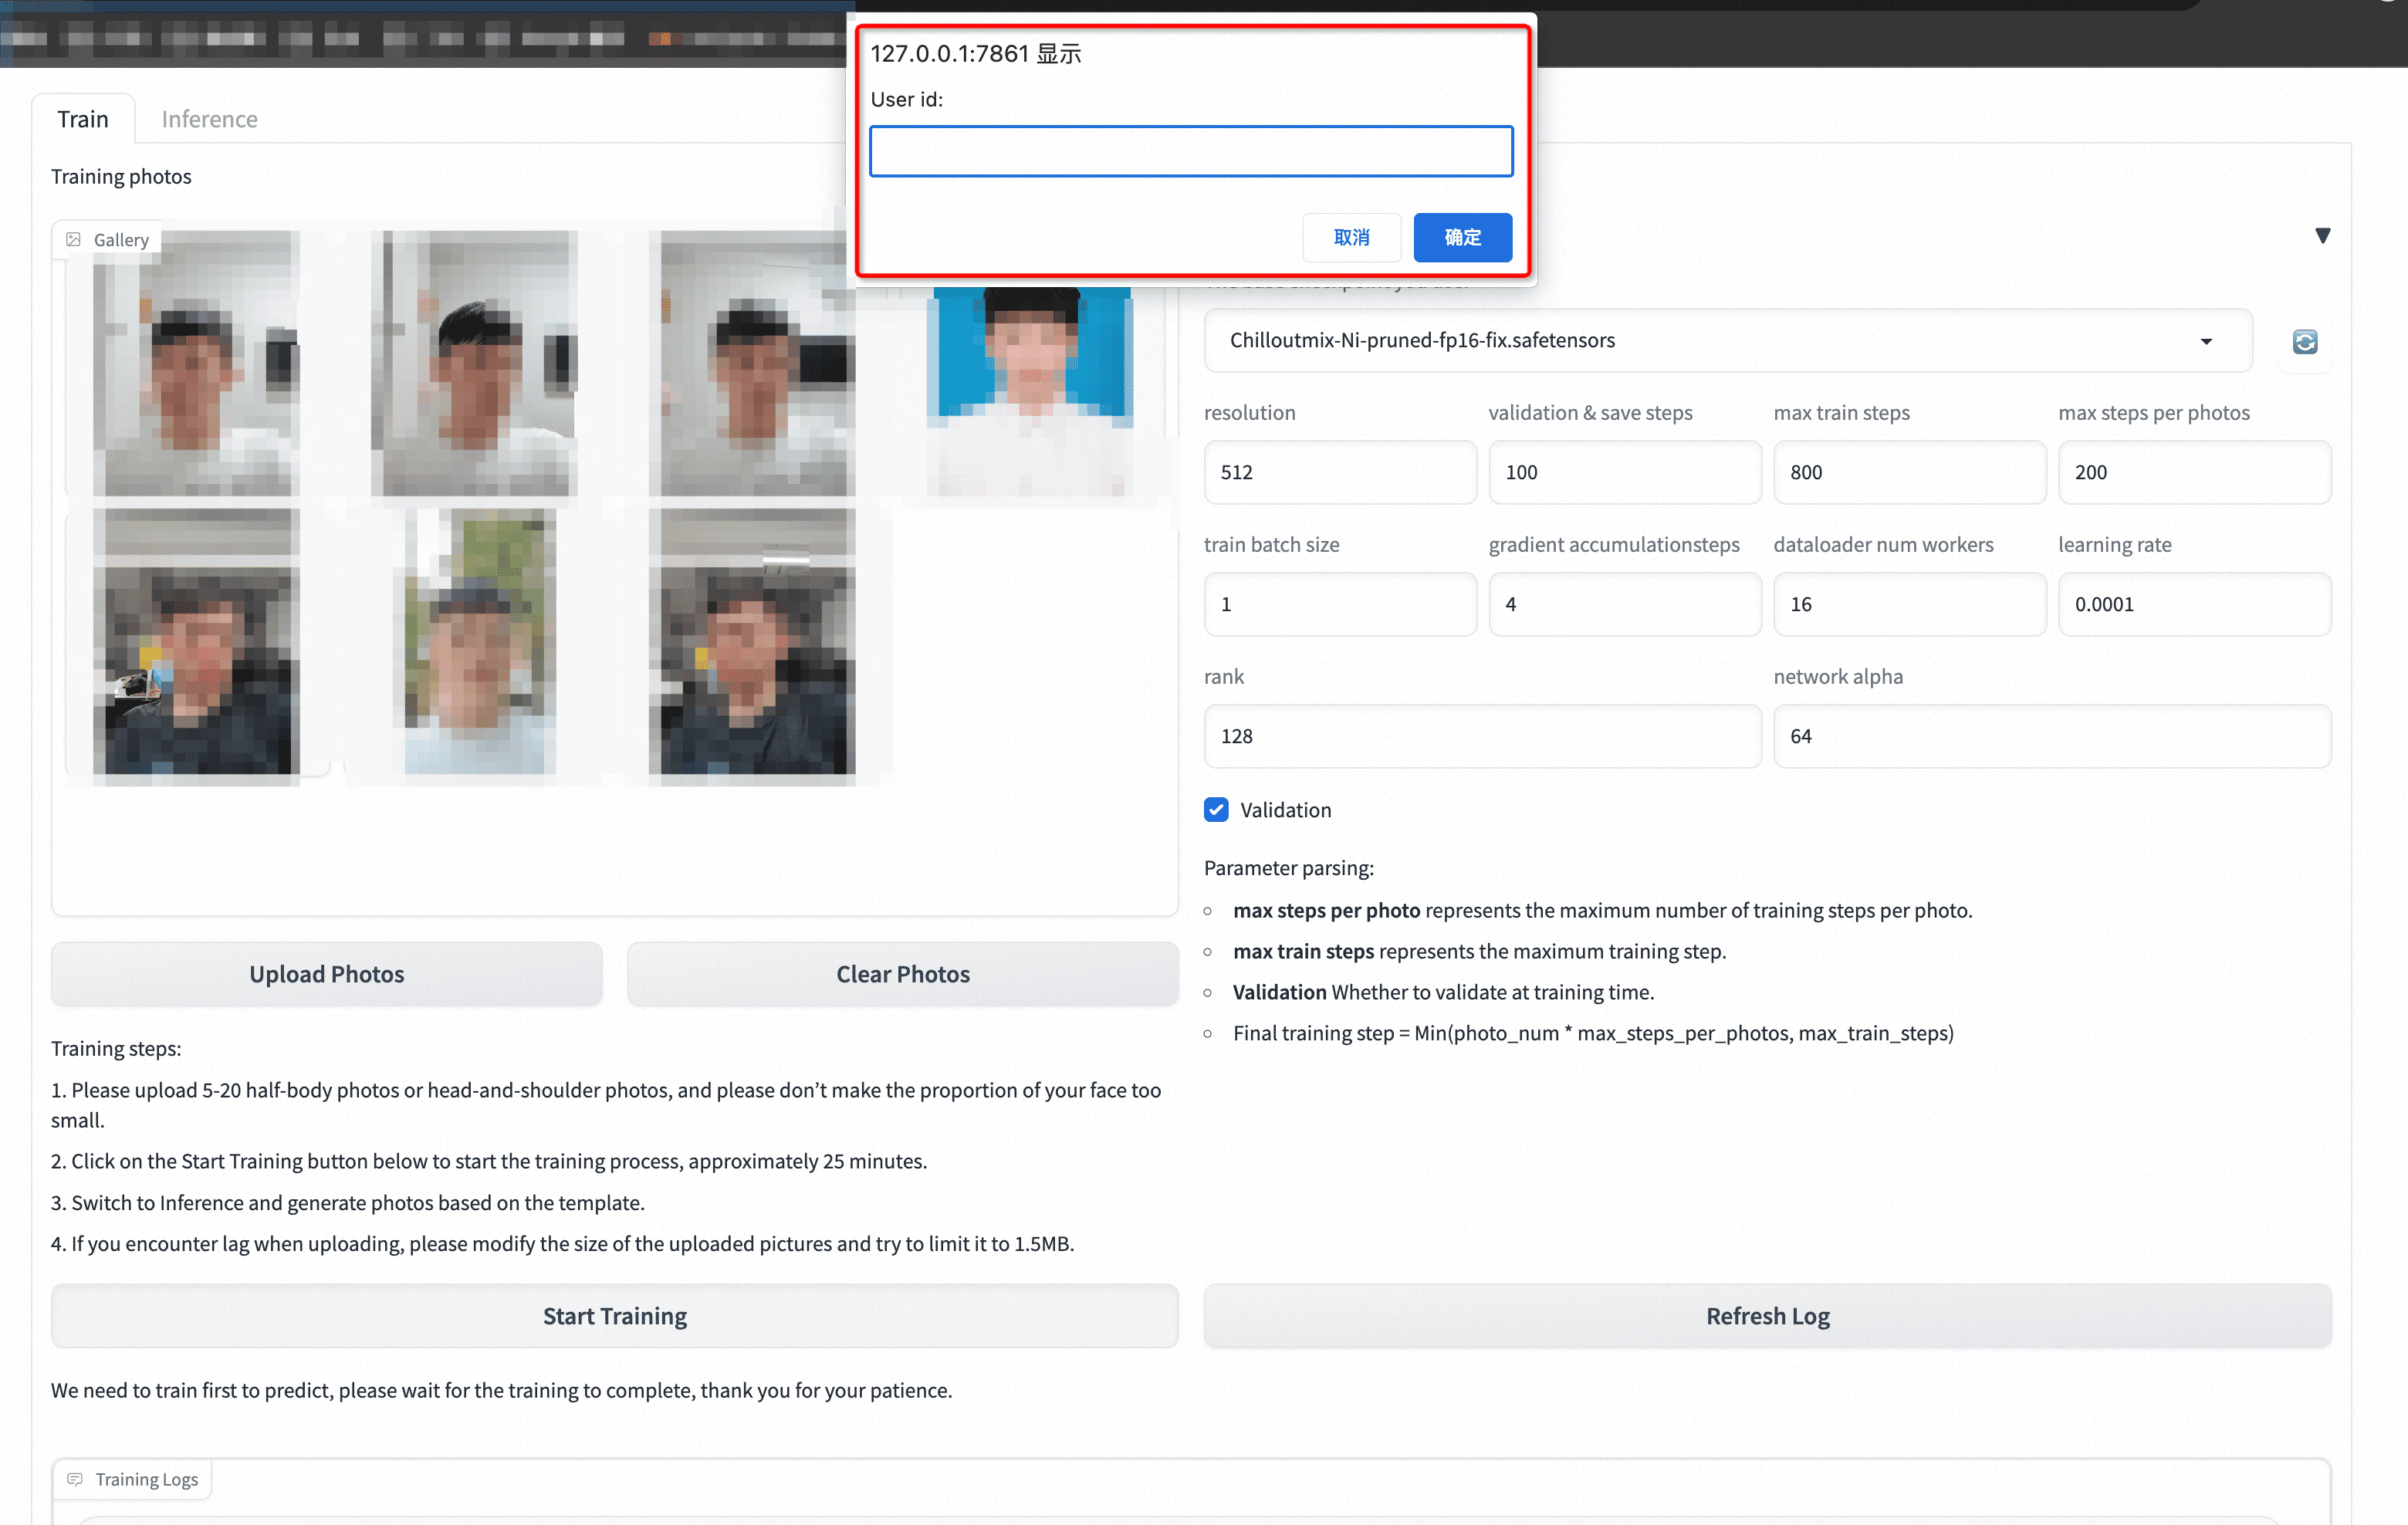Click the Start Training button
The image size is (2408, 1525).
pyautogui.click(x=614, y=1315)
